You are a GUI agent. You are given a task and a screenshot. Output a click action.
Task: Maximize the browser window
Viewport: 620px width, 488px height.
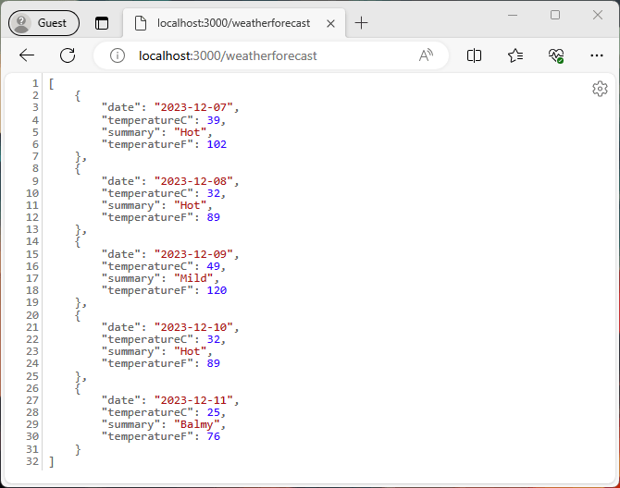[555, 15]
